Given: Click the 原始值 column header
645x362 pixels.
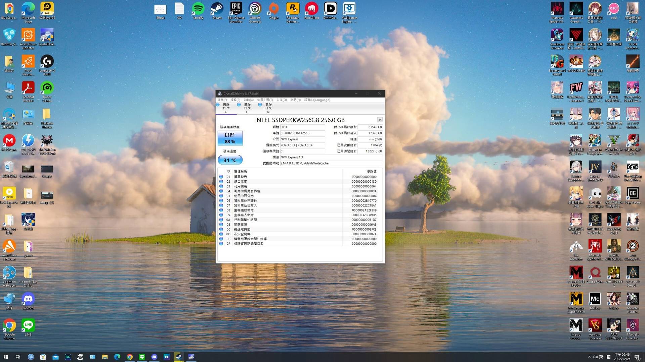Looking at the screenshot, I should coord(371,171).
